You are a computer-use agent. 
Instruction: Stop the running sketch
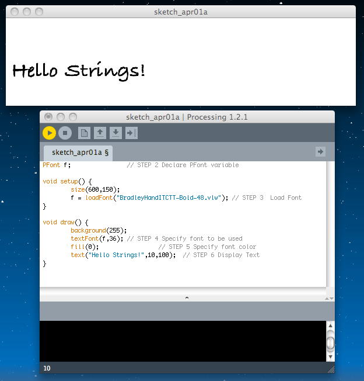(65, 133)
